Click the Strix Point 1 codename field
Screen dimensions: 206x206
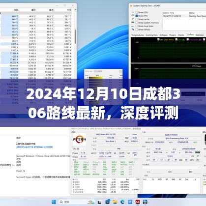111,141
